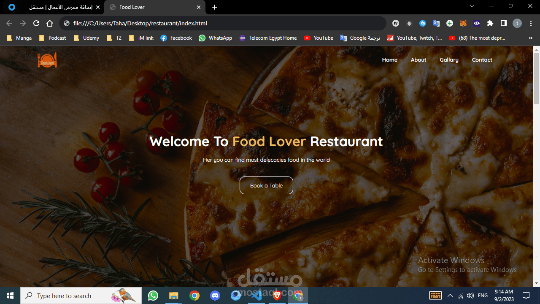540x304 pixels.
Task: Open the Podcast bookmark folder
Action: point(52,38)
